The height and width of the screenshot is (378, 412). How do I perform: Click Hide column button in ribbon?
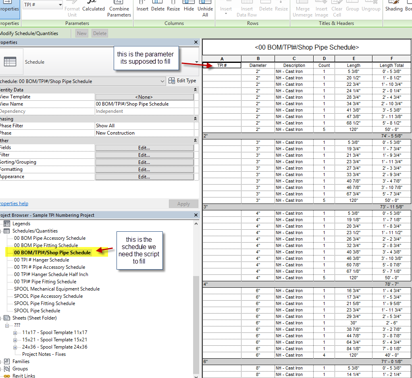(189, 9)
